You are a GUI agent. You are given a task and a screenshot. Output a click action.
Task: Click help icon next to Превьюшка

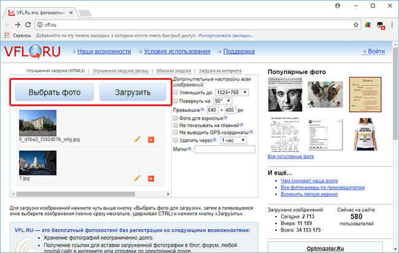point(202,109)
